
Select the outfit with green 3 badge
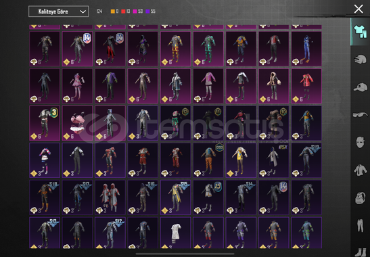point(45,123)
